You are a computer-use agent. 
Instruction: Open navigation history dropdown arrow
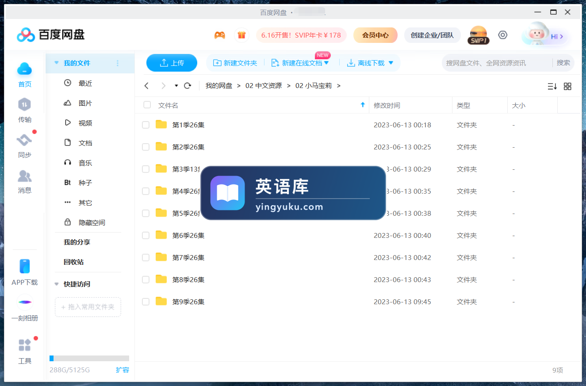[176, 86]
